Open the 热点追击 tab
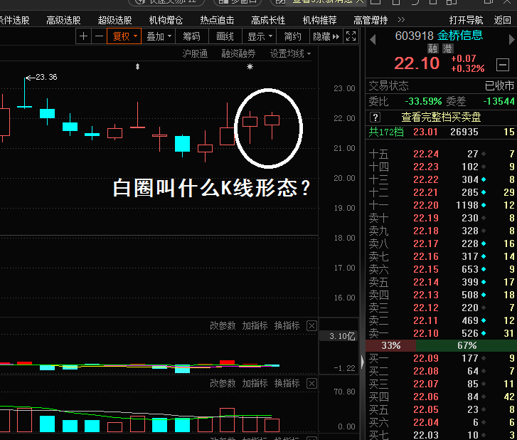This screenshot has height=440, width=517. (217, 20)
